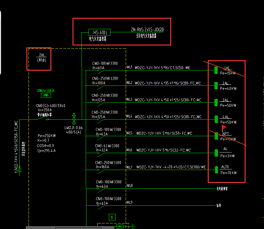Select the LMZJ1-0.66 current transformer symbol
Screen dimensions: 264x229
tap(74, 119)
